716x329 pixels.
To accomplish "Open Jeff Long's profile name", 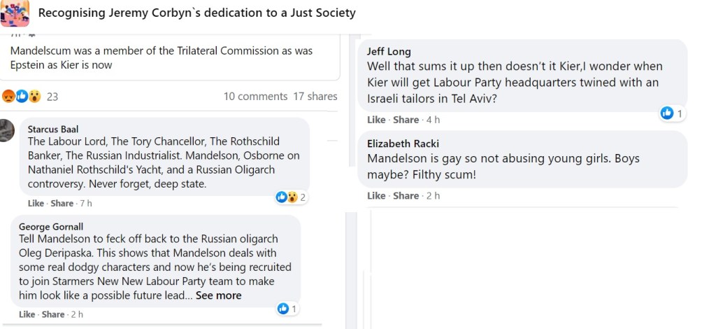I will [x=389, y=52].
